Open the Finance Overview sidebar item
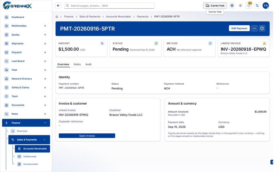 22,131
